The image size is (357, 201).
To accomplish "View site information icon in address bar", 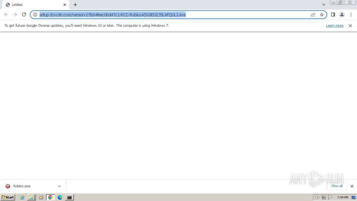I will (x=35, y=15).
